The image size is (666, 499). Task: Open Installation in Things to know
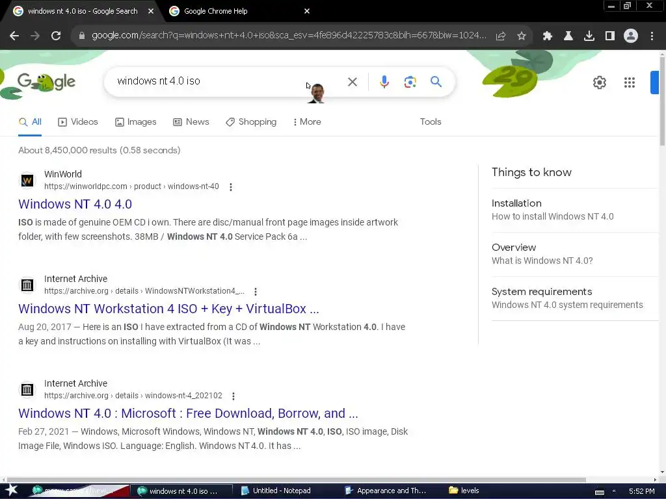coord(574,210)
